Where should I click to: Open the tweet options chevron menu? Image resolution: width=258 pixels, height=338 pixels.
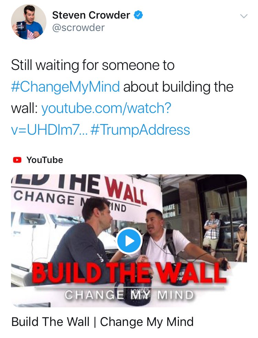coord(244,16)
